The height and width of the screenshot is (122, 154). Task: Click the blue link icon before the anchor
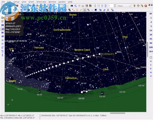pos(104,10)
